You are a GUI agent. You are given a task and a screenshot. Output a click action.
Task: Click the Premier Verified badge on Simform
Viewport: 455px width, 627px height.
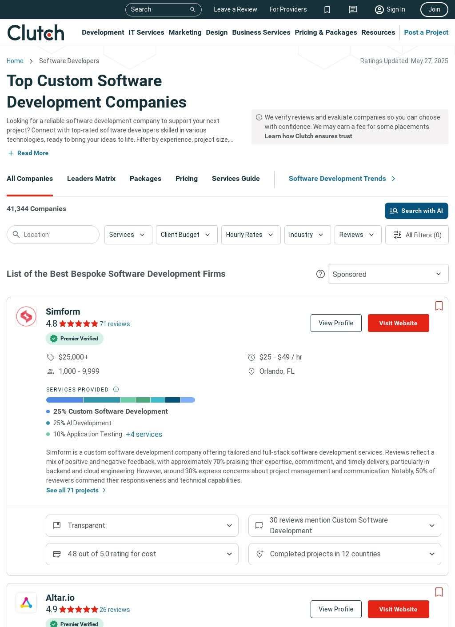pyautogui.click(x=75, y=339)
